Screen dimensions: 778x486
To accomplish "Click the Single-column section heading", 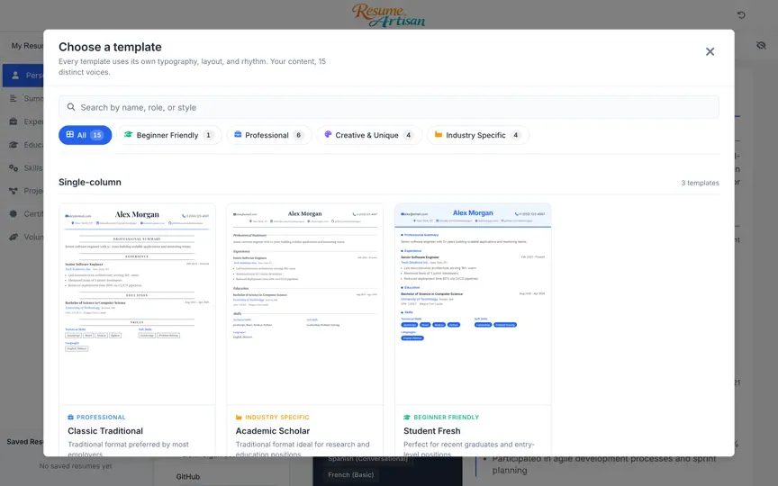I will pyautogui.click(x=90, y=182).
